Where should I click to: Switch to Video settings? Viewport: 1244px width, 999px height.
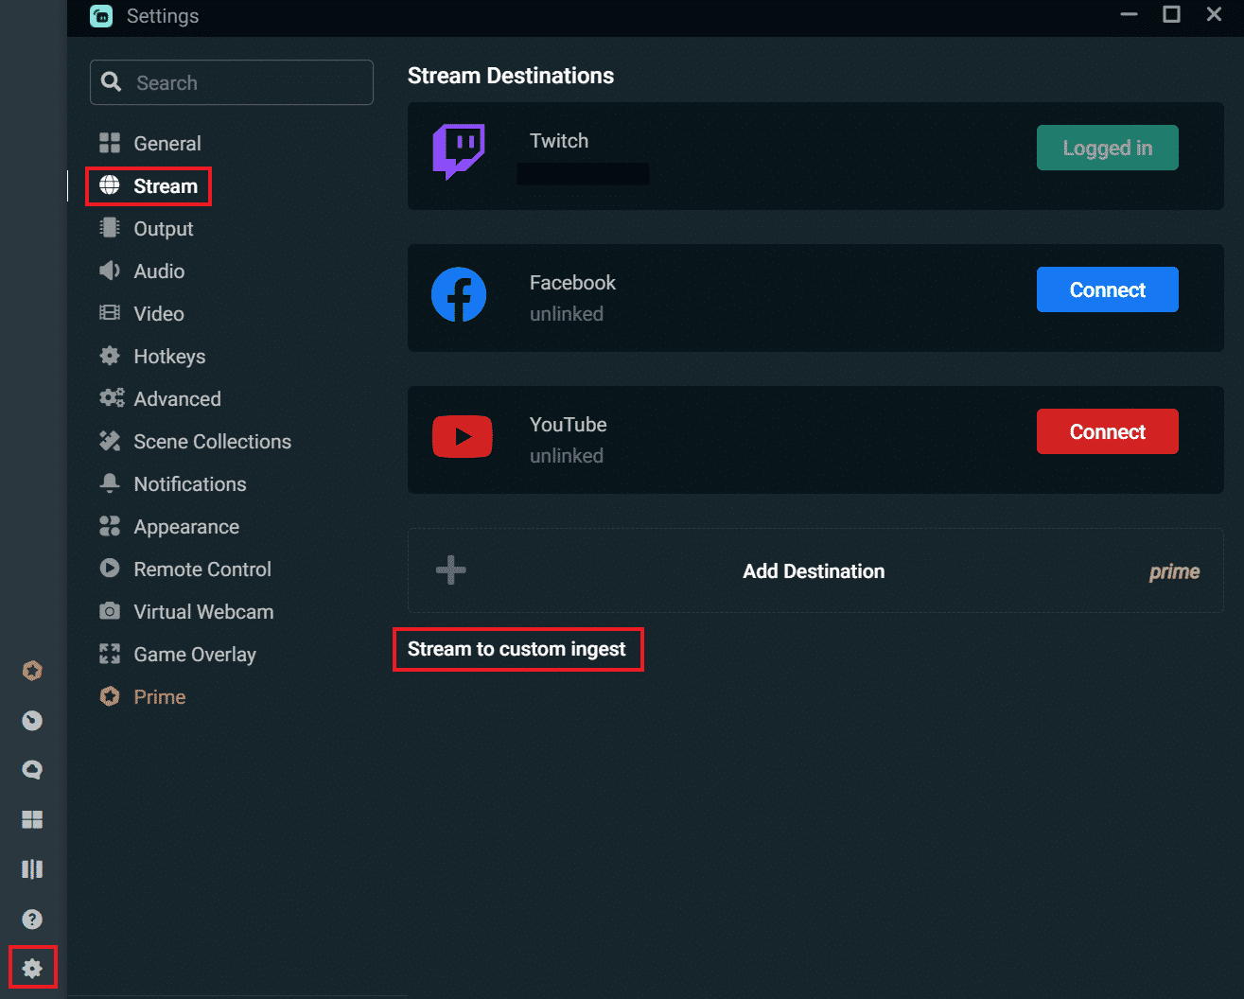(159, 313)
